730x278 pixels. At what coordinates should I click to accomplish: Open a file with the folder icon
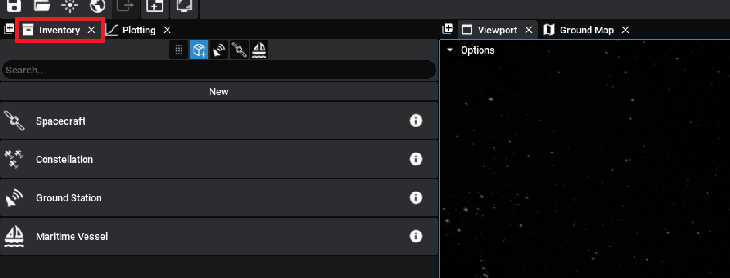pyautogui.click(x=42, y=6)
